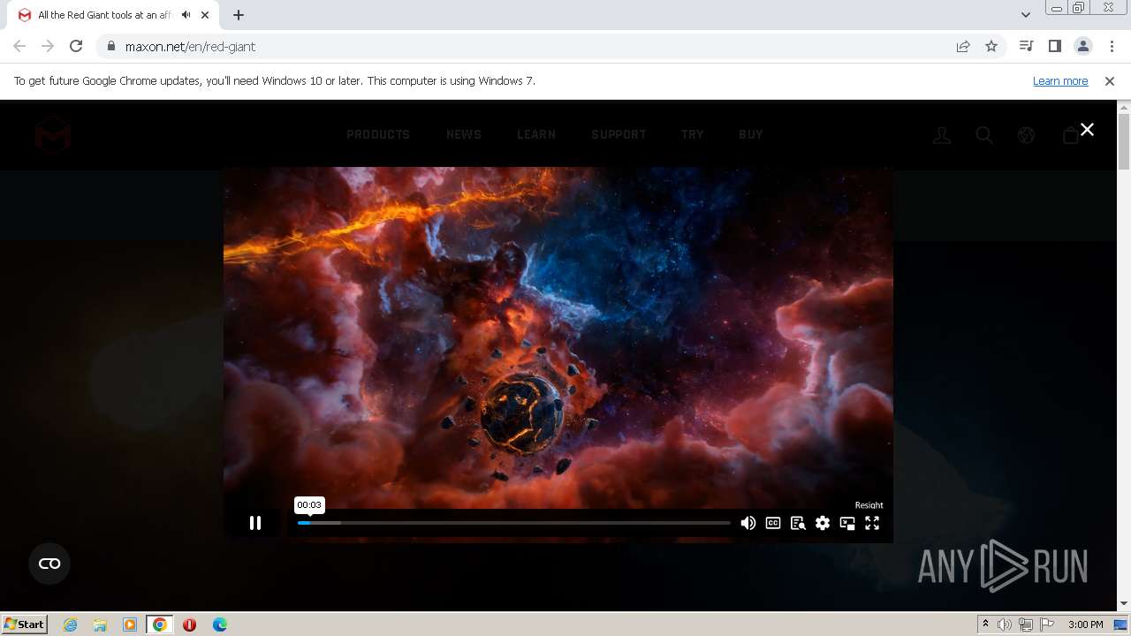Screen dimensions: 1131x636
Task: Enable picture-in-picture mode
Action: [847, 523]
